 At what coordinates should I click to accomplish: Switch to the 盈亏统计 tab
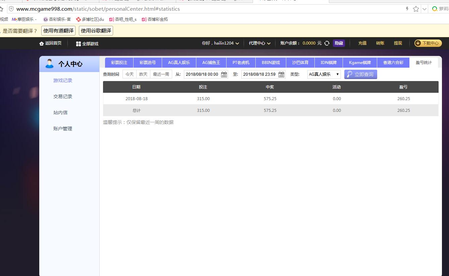[x=423, y=62]
